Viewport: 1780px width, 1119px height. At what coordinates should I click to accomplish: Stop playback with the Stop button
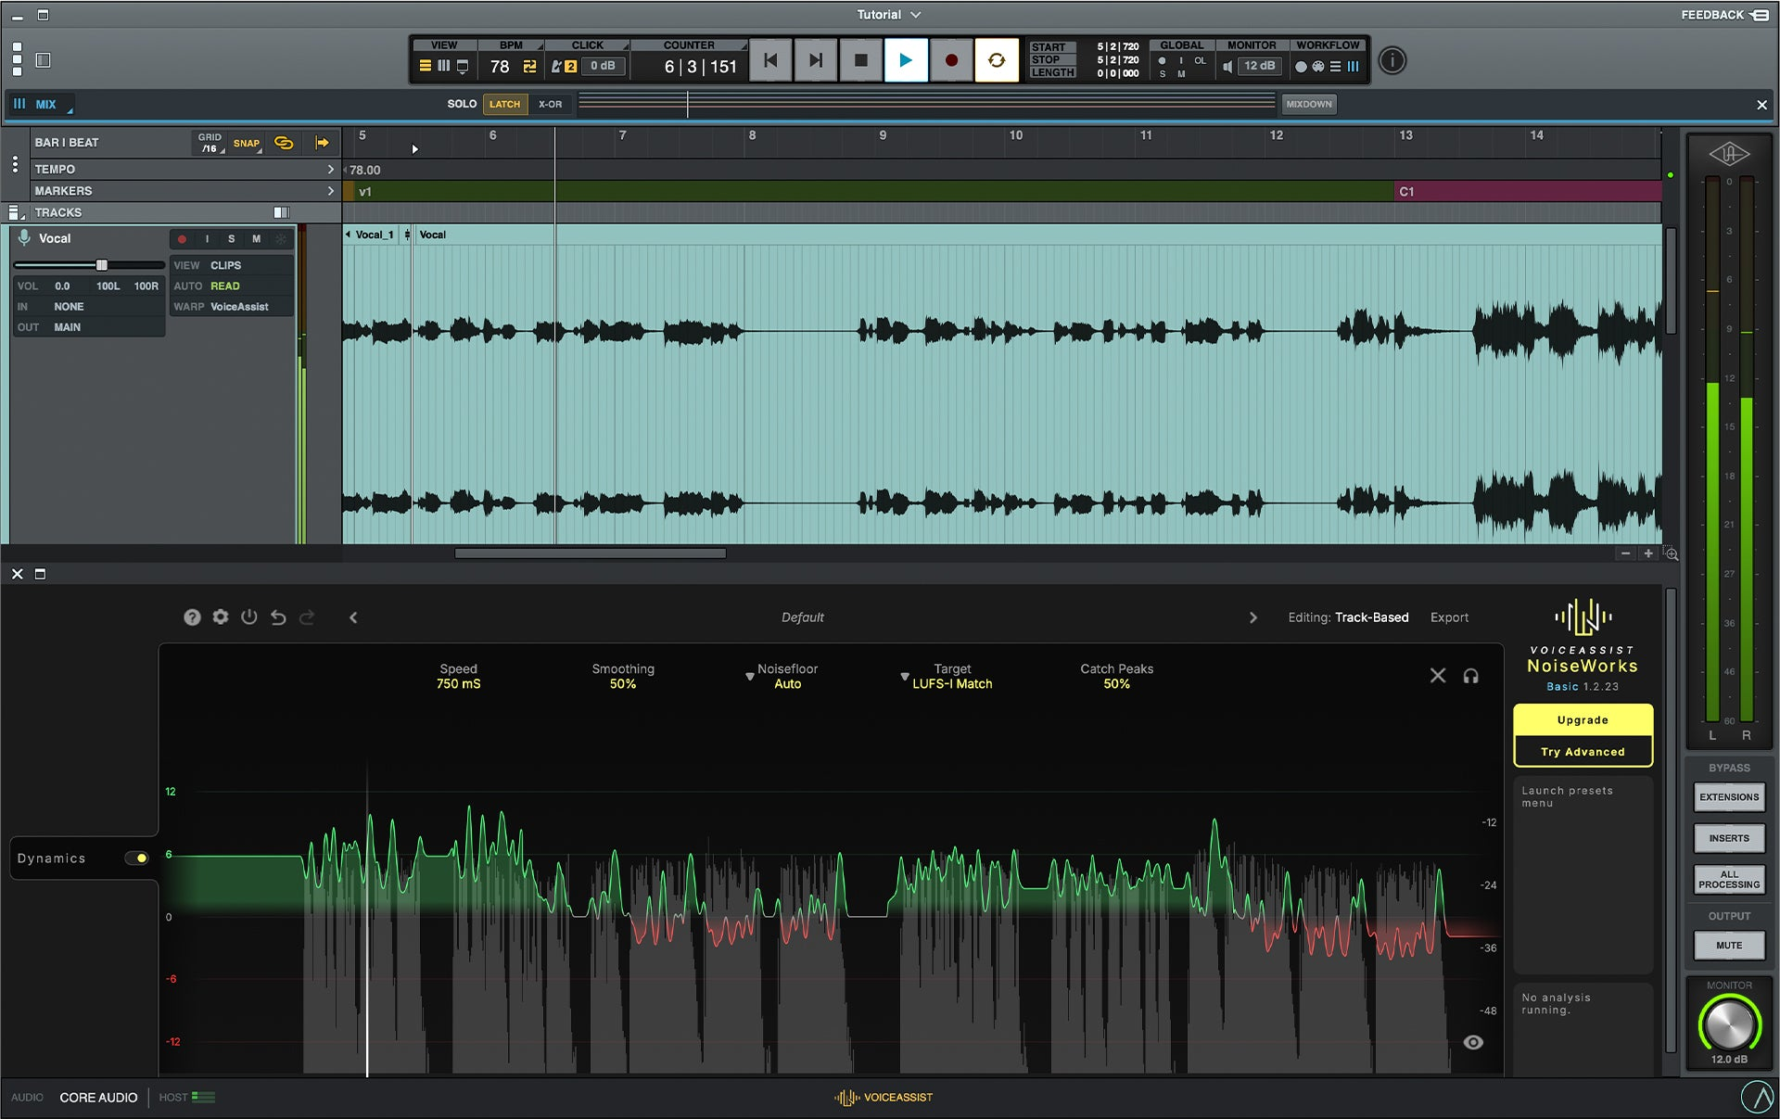861,60
